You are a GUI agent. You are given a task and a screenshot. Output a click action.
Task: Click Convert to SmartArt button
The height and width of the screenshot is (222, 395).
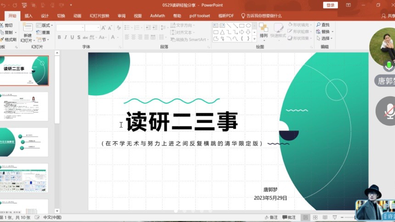point(189,40)
